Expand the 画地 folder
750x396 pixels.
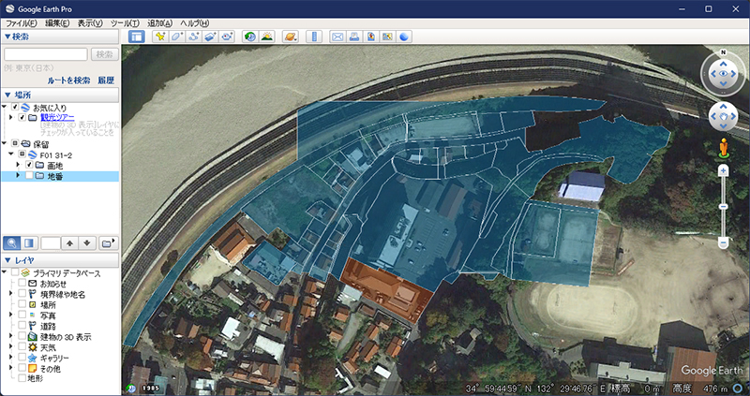[19, 165]
